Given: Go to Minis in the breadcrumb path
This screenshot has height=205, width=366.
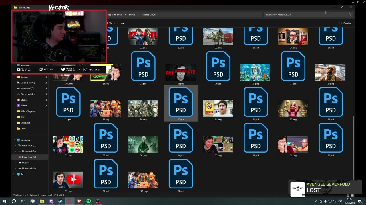Looking at the screenshot, I should pyautogui.click(x=132, y=15).
